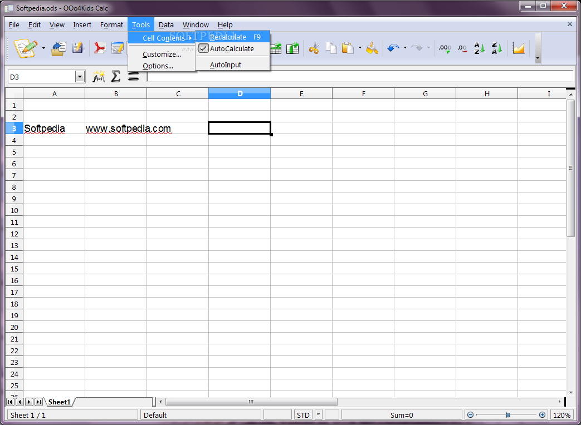The image size is (581, 425).
Task: Click the New document icon
Action: [x=25, y=48]
